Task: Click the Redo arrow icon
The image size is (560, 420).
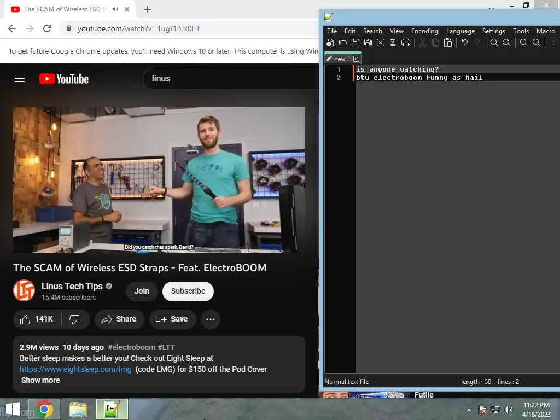Action: (x=477, y=43)
